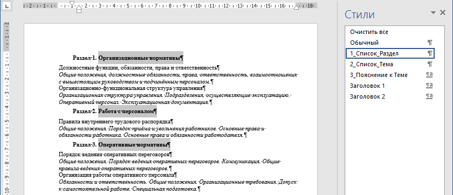Click italic line 'к самостоятельной работе. Специальная подготовка.'

128,189
